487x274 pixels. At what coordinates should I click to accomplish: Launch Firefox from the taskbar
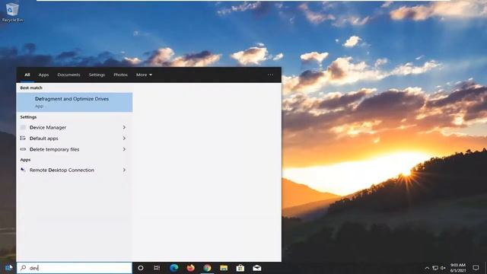pos(190,268)
